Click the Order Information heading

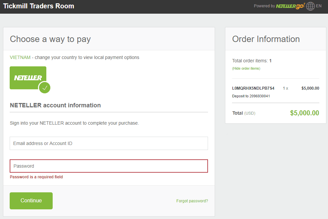(266, 39)
